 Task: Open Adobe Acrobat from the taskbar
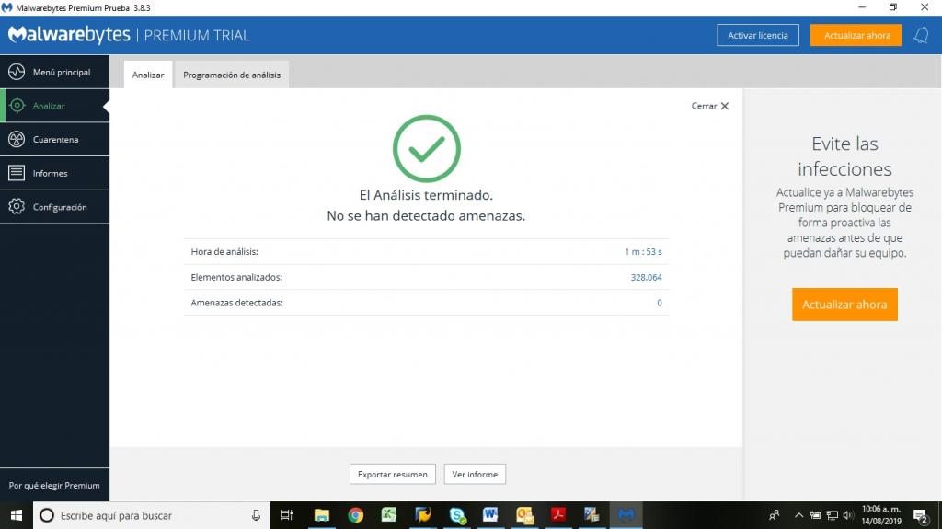pos(558,515)
